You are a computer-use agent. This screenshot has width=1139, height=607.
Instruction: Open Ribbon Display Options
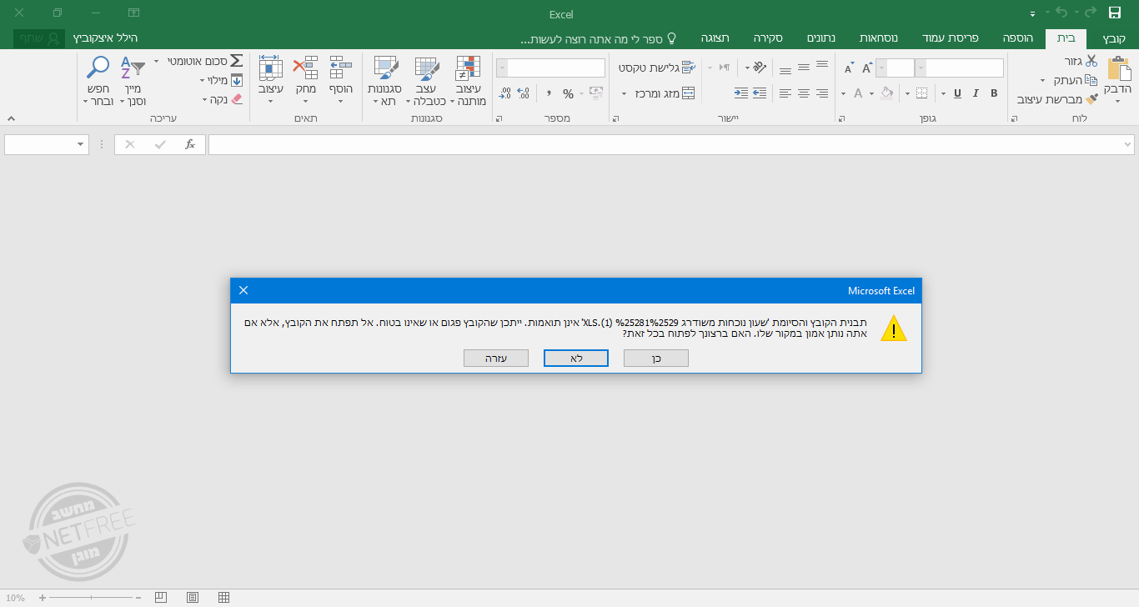133,13
